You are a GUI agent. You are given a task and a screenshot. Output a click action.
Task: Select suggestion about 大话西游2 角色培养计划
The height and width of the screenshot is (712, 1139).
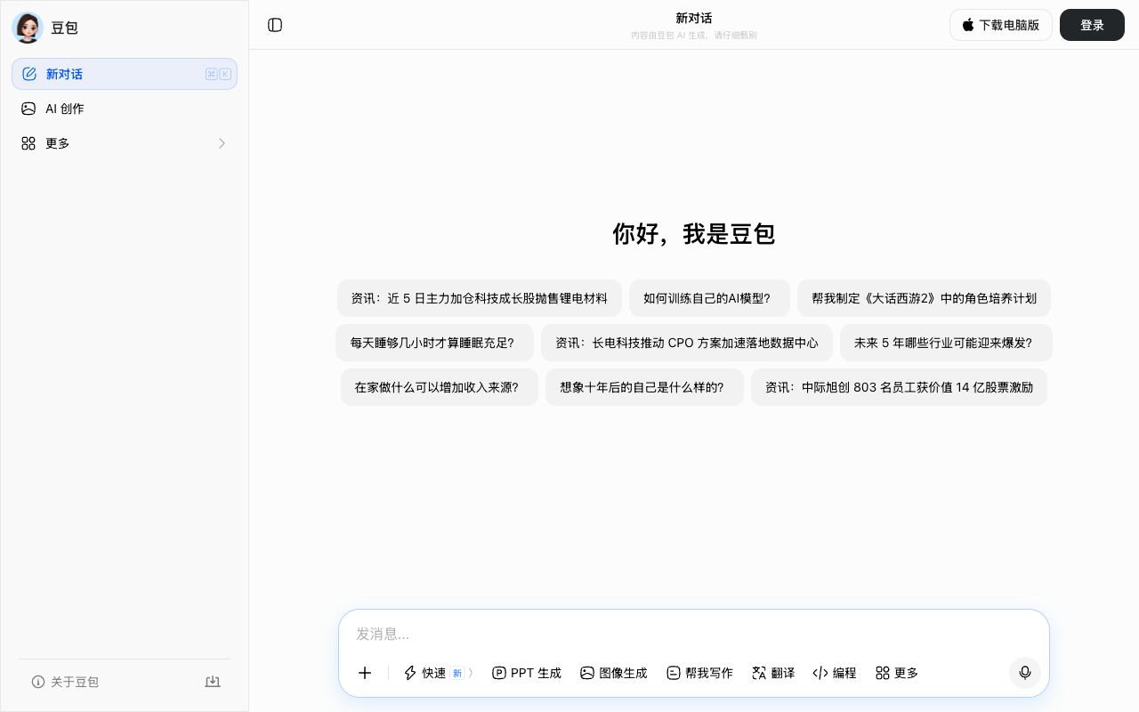924,298
